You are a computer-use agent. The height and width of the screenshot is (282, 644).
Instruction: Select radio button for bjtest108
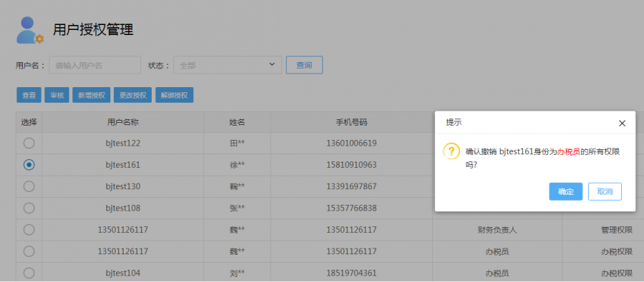29,208
